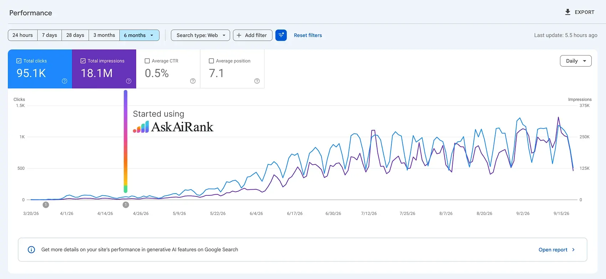Click the Last update: 5.5 hours ago text
Image resolution: width=606 pixels, height=279 pixels.
point(566,35)
